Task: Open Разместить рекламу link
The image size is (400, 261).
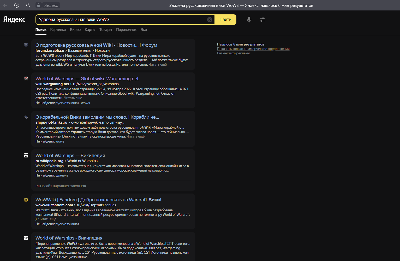Action: tap(234, 53)
